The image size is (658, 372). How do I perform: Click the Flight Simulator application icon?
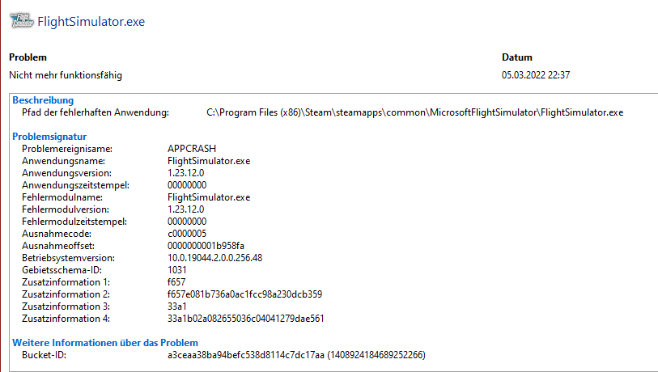[x=21, y=20]
